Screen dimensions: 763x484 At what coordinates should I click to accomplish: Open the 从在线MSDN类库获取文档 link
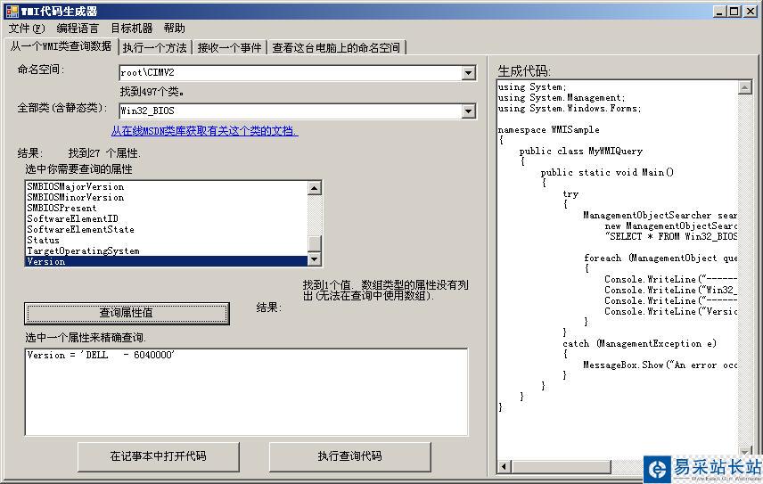pyautogui.click(x=204, y=131)
